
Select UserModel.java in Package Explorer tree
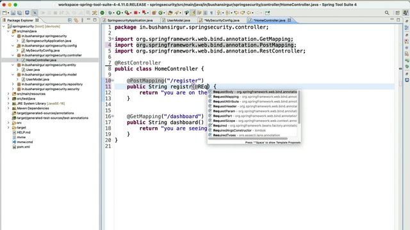37,79
